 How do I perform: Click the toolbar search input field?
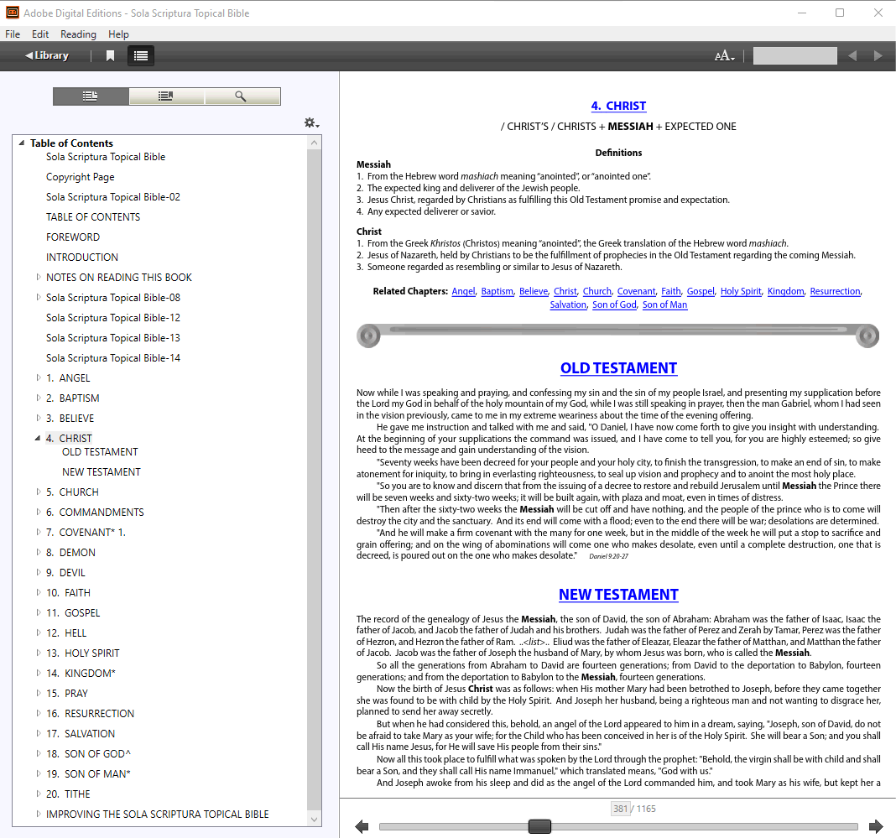[x=794, y=55]
